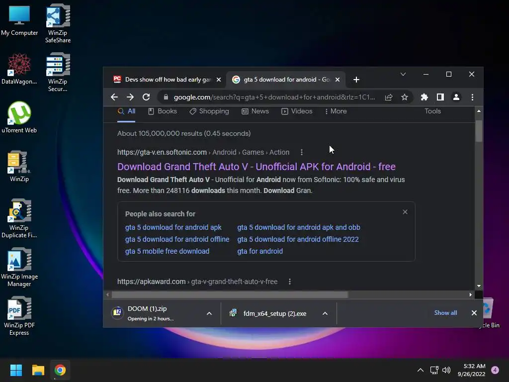Share this page via the share icon

click(x=389, y=97)
